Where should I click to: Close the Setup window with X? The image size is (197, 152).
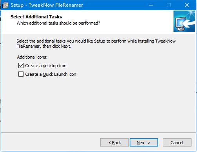coord(187,5)
